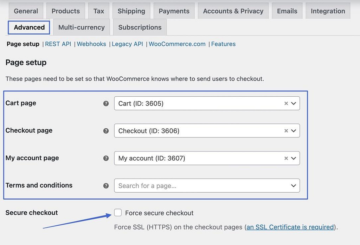Clear the selected Cart page with the × icon
360x245 pixels.
(286, 103)
